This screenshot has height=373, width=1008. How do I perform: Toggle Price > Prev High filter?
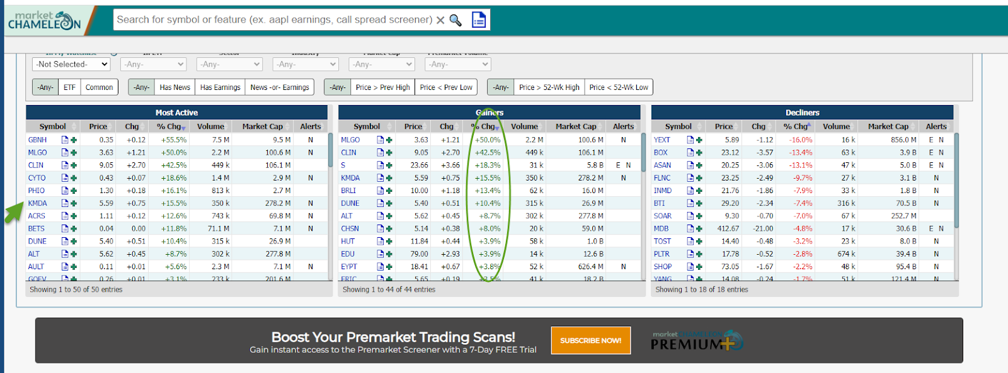[x=382, y=87]
